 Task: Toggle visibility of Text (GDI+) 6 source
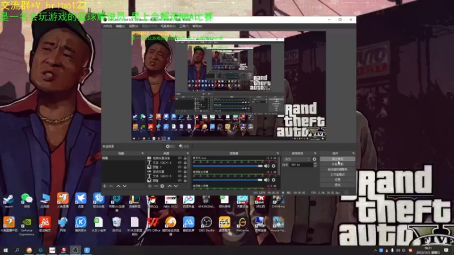coord(179,163)
